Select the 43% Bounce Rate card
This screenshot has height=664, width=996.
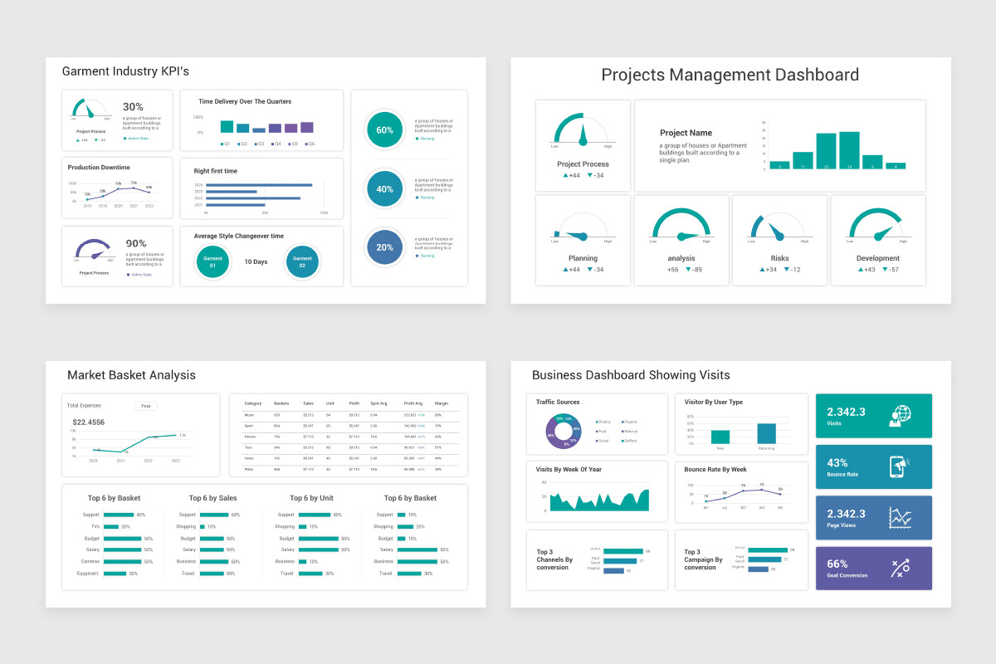click(x=874, y=466)
